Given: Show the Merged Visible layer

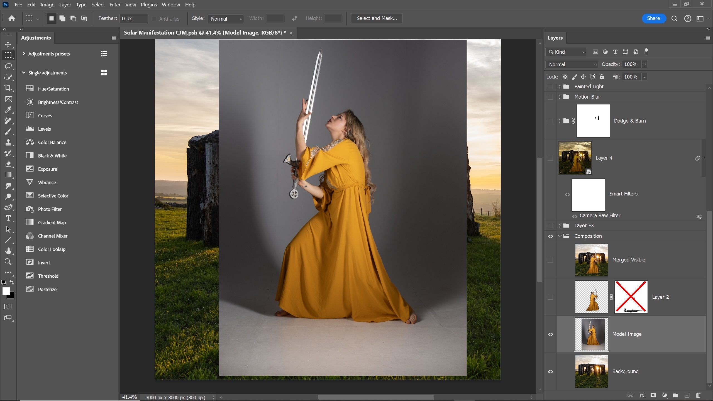Looking at the screenshot, I should tap(550, 260).
